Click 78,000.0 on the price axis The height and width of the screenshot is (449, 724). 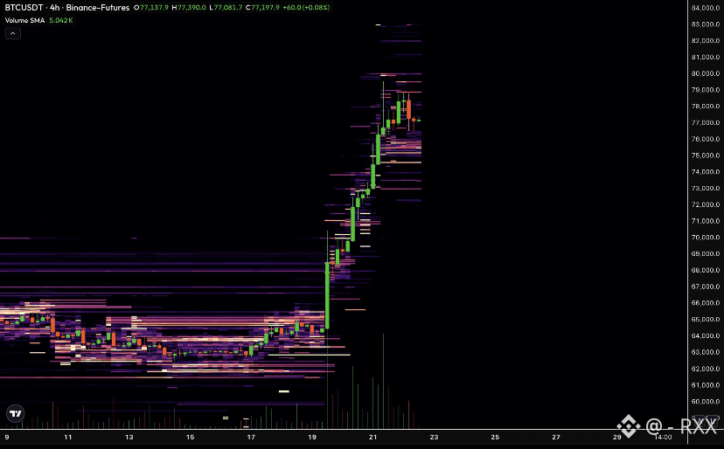coord(705,107)
